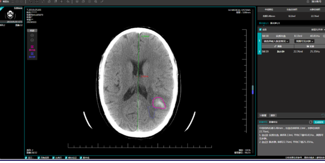This screenshot has height=163, width=325.
Task: Click the teal generate report button
Action: point(319,122)
